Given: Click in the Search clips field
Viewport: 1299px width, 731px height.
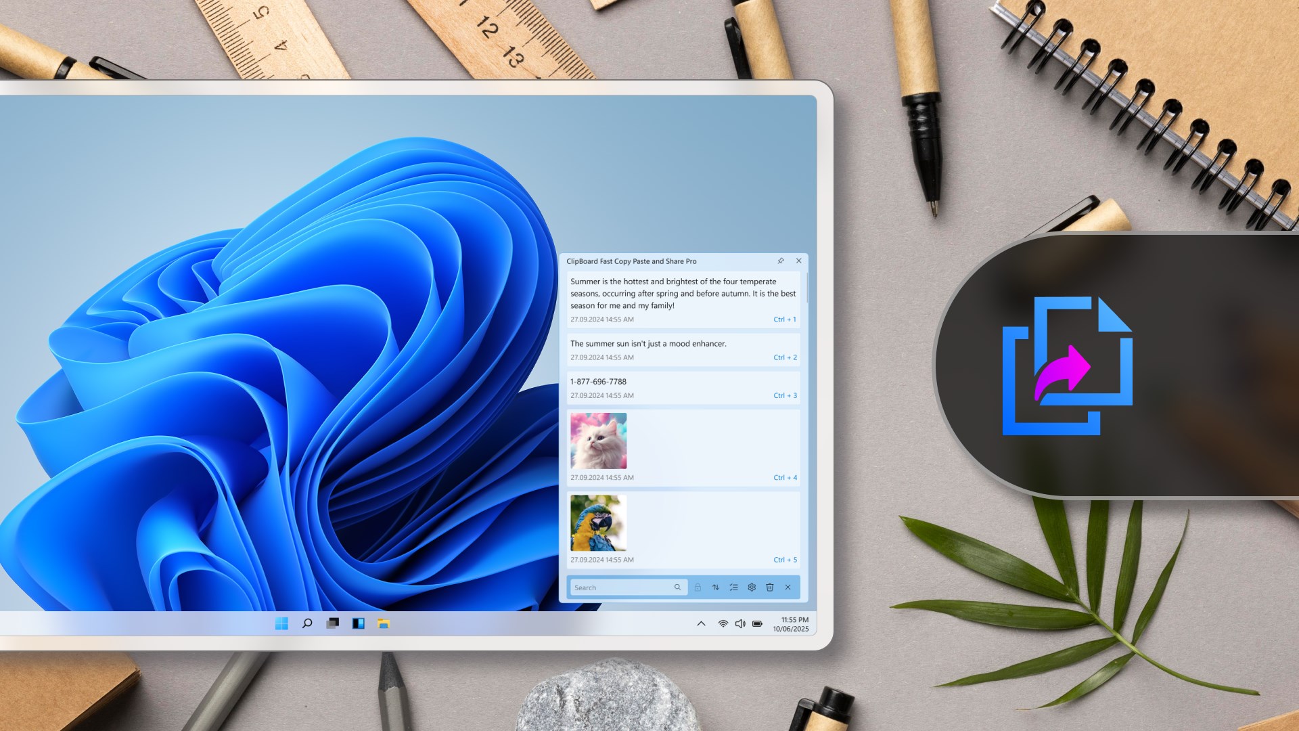Looking at the screenshot, I should (x=619, y=588).
